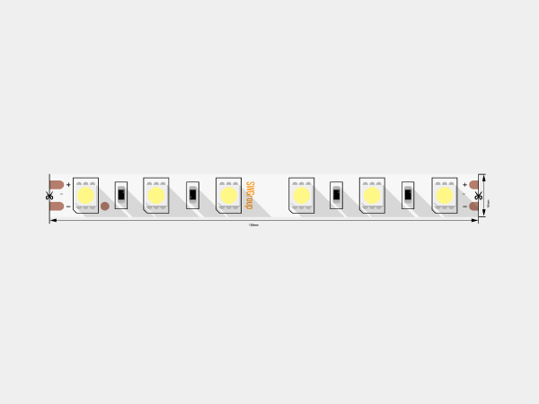
Task: Click the left arrowhead of the length dimension line
Action: tap(53, 220)
